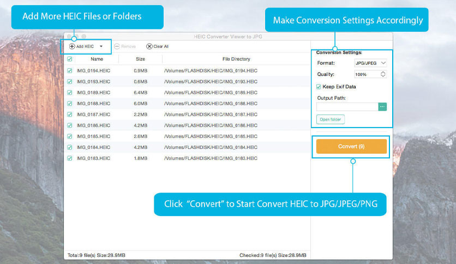Uncheck the IMG_0193.HEIC checkbox

[x=70, y=82]
